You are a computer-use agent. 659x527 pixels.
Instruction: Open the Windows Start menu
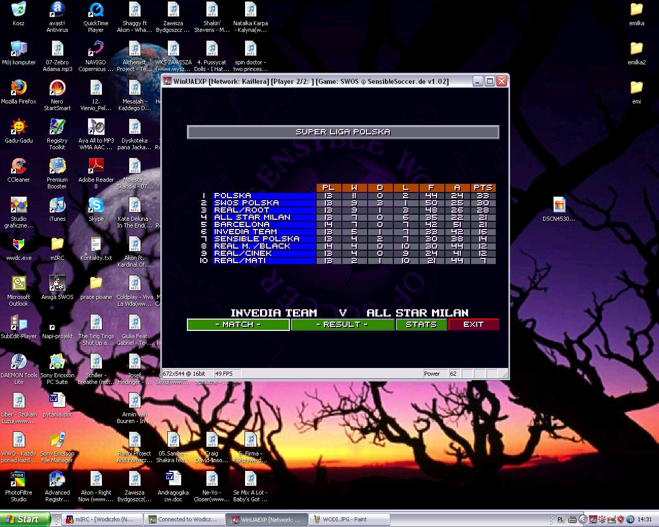click(x=25, y=519)
